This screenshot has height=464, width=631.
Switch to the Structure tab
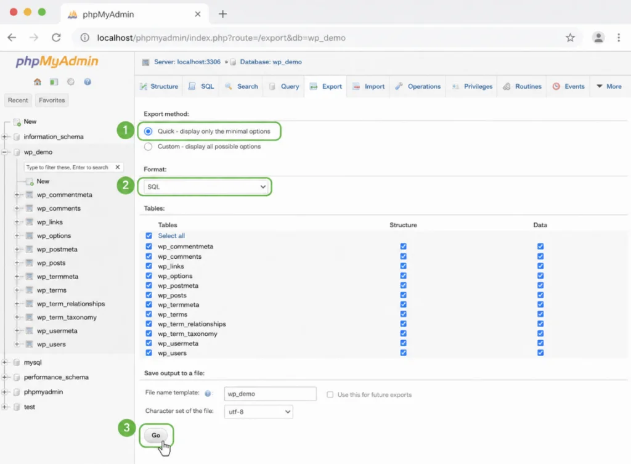click(x=159, y=86)
